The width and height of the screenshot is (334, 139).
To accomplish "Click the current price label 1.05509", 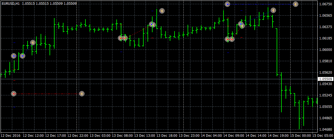I will click(326, 79).
